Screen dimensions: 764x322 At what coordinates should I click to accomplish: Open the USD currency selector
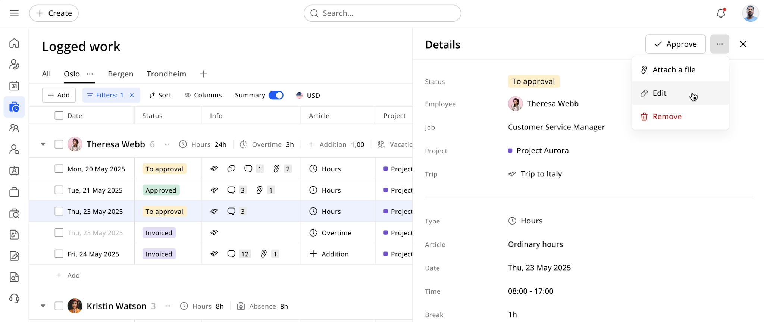click(308, 95)
